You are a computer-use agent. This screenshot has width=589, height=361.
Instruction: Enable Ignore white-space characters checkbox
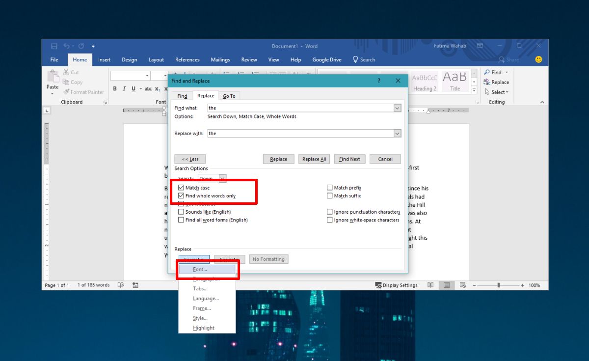pos(330,220)
